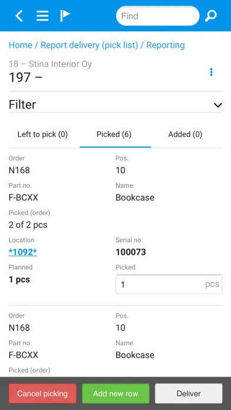Click the magnifying glass search icon
Viewport: 231px width, 410px height.
coord(210,16)
